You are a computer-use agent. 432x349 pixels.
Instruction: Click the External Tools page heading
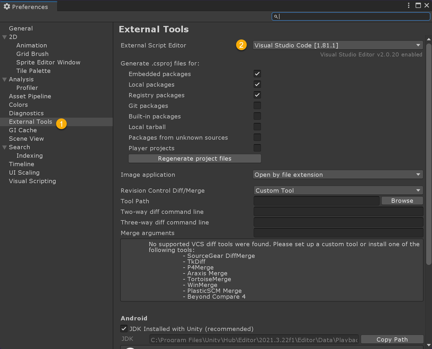pyautogui.click(x=154, y=29)
